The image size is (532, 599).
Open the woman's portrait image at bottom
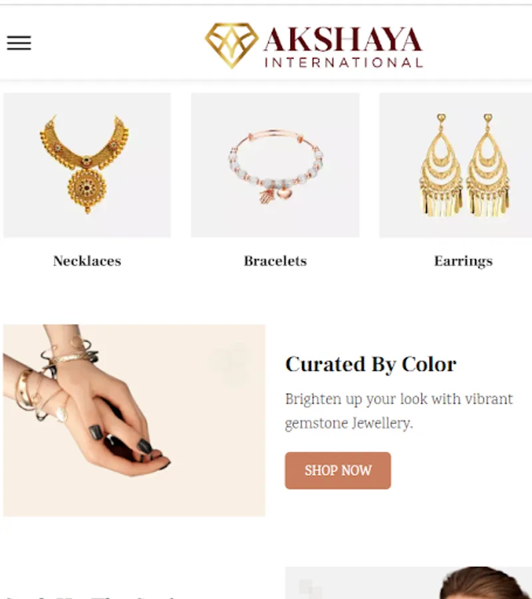pos(408,583)
